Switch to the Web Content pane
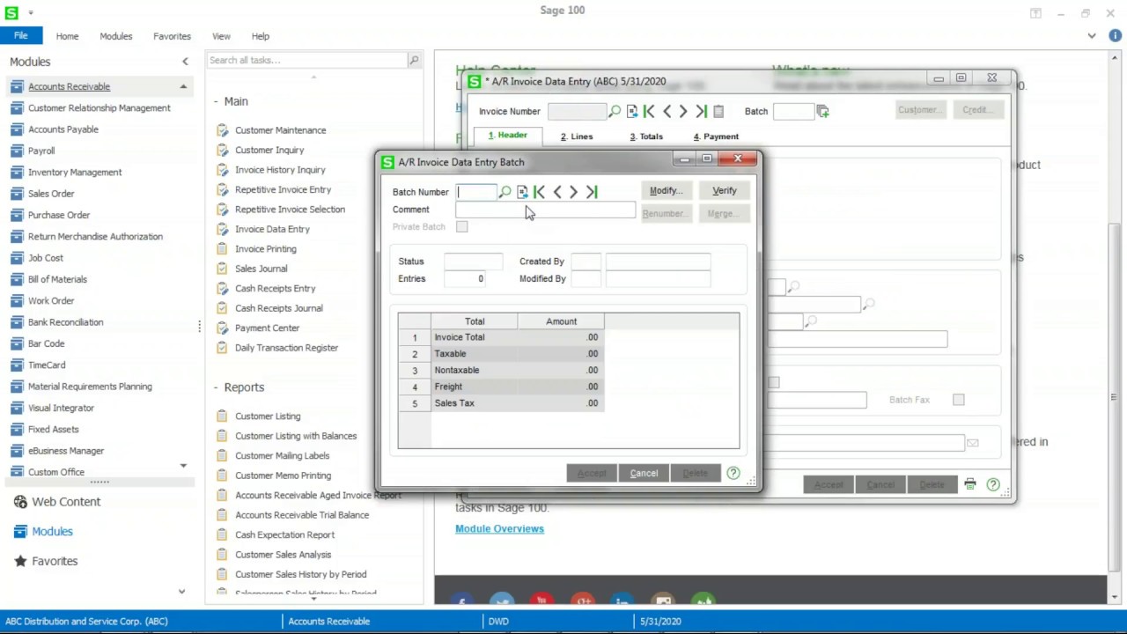Image resolution: width=1127 pixels, height=634 pixels. pos(66,502)
